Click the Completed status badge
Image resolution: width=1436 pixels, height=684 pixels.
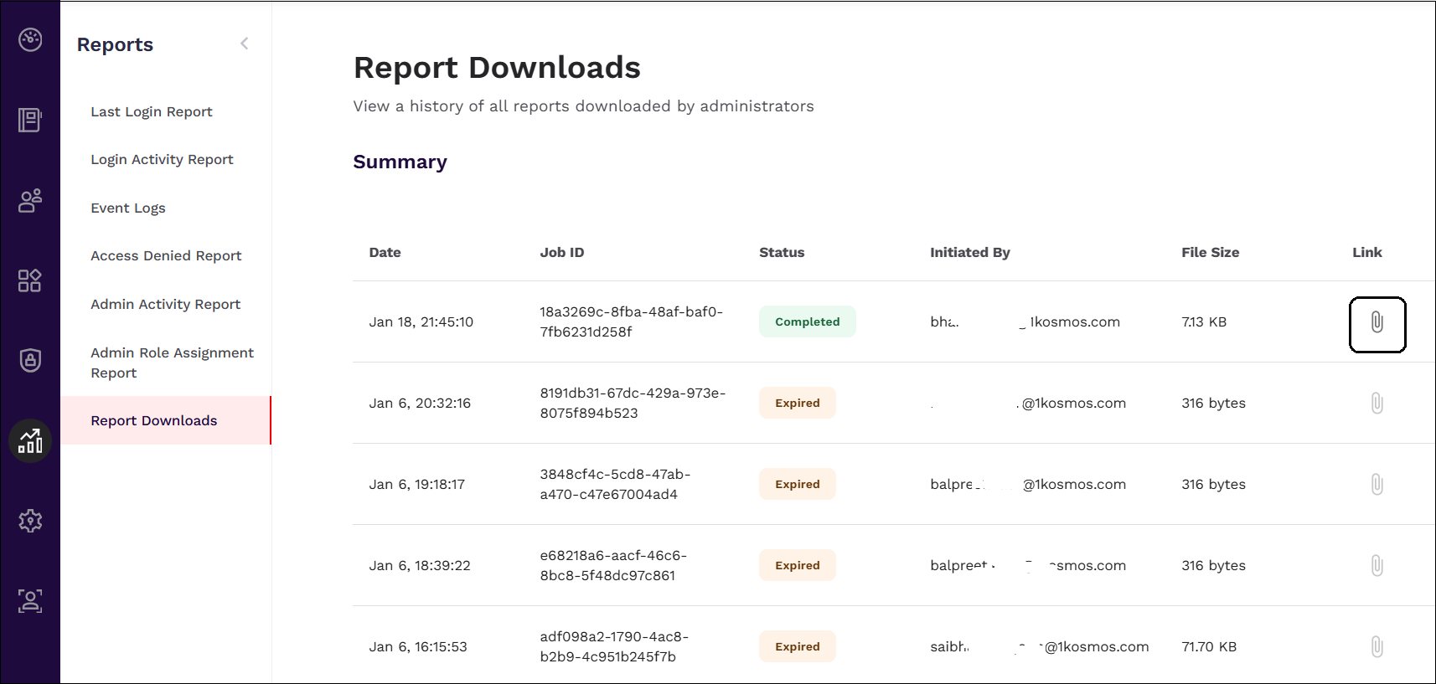807,321
